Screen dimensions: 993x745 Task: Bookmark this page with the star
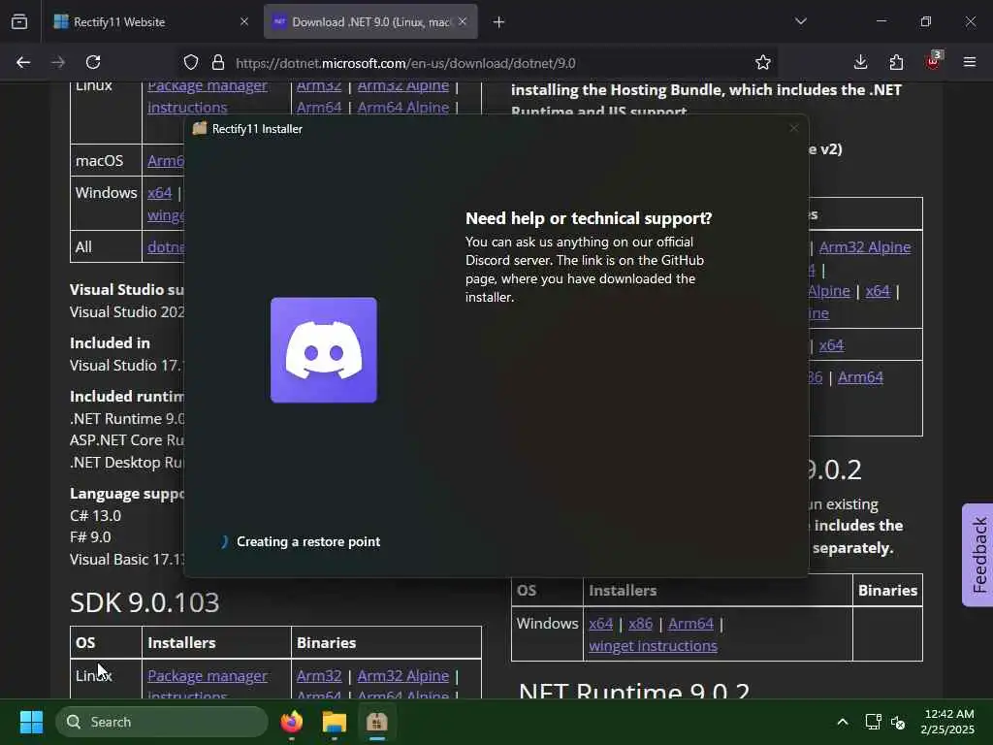763,63
